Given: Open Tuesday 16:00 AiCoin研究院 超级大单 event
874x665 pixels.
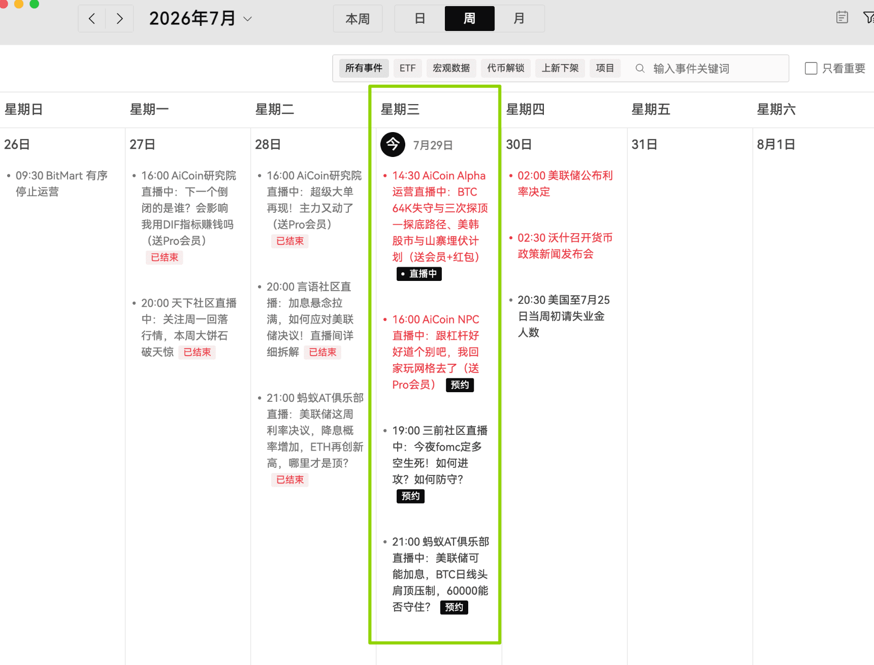Looking at the screenshot, I should coord(314,200).
